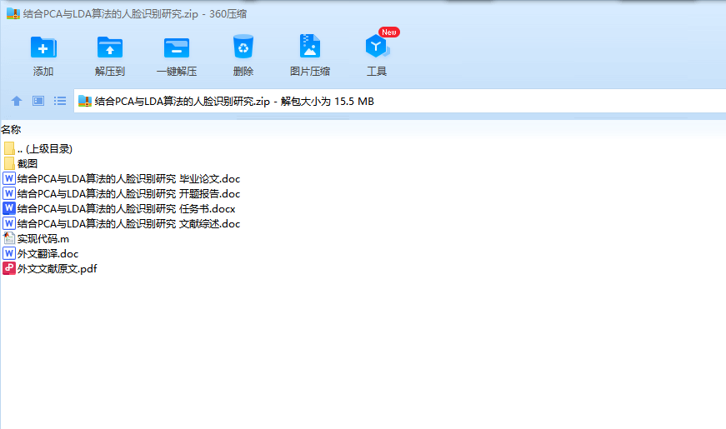Click the 添加 (Add) toolbar icon
Image resolution: width=726 pixels, height=429 pixels.
click(x=43, y=47)
